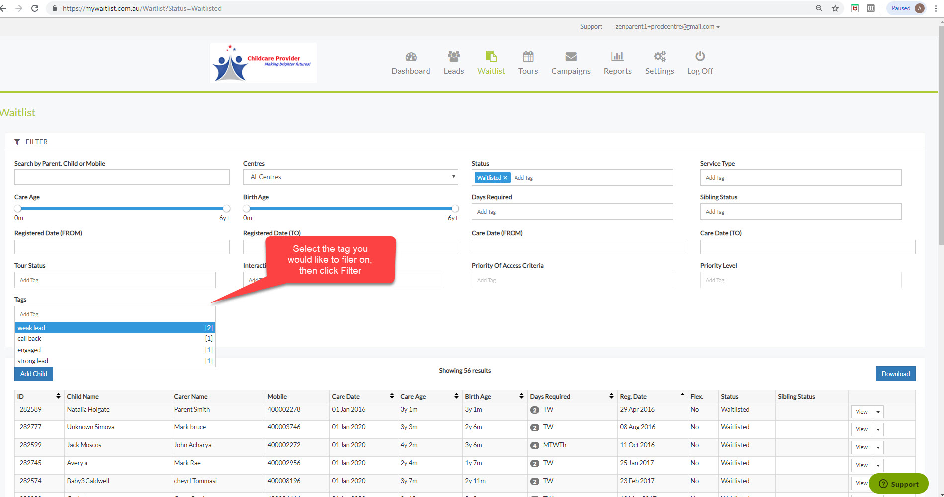Click the Support link in top bar
Viewport: 944px width, 497px height.
591,27
